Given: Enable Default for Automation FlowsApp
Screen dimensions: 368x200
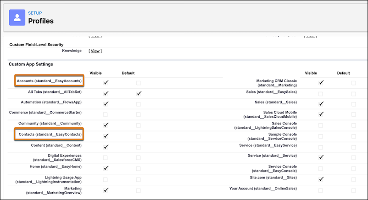Looking at the screenshot, I should 139,104.
